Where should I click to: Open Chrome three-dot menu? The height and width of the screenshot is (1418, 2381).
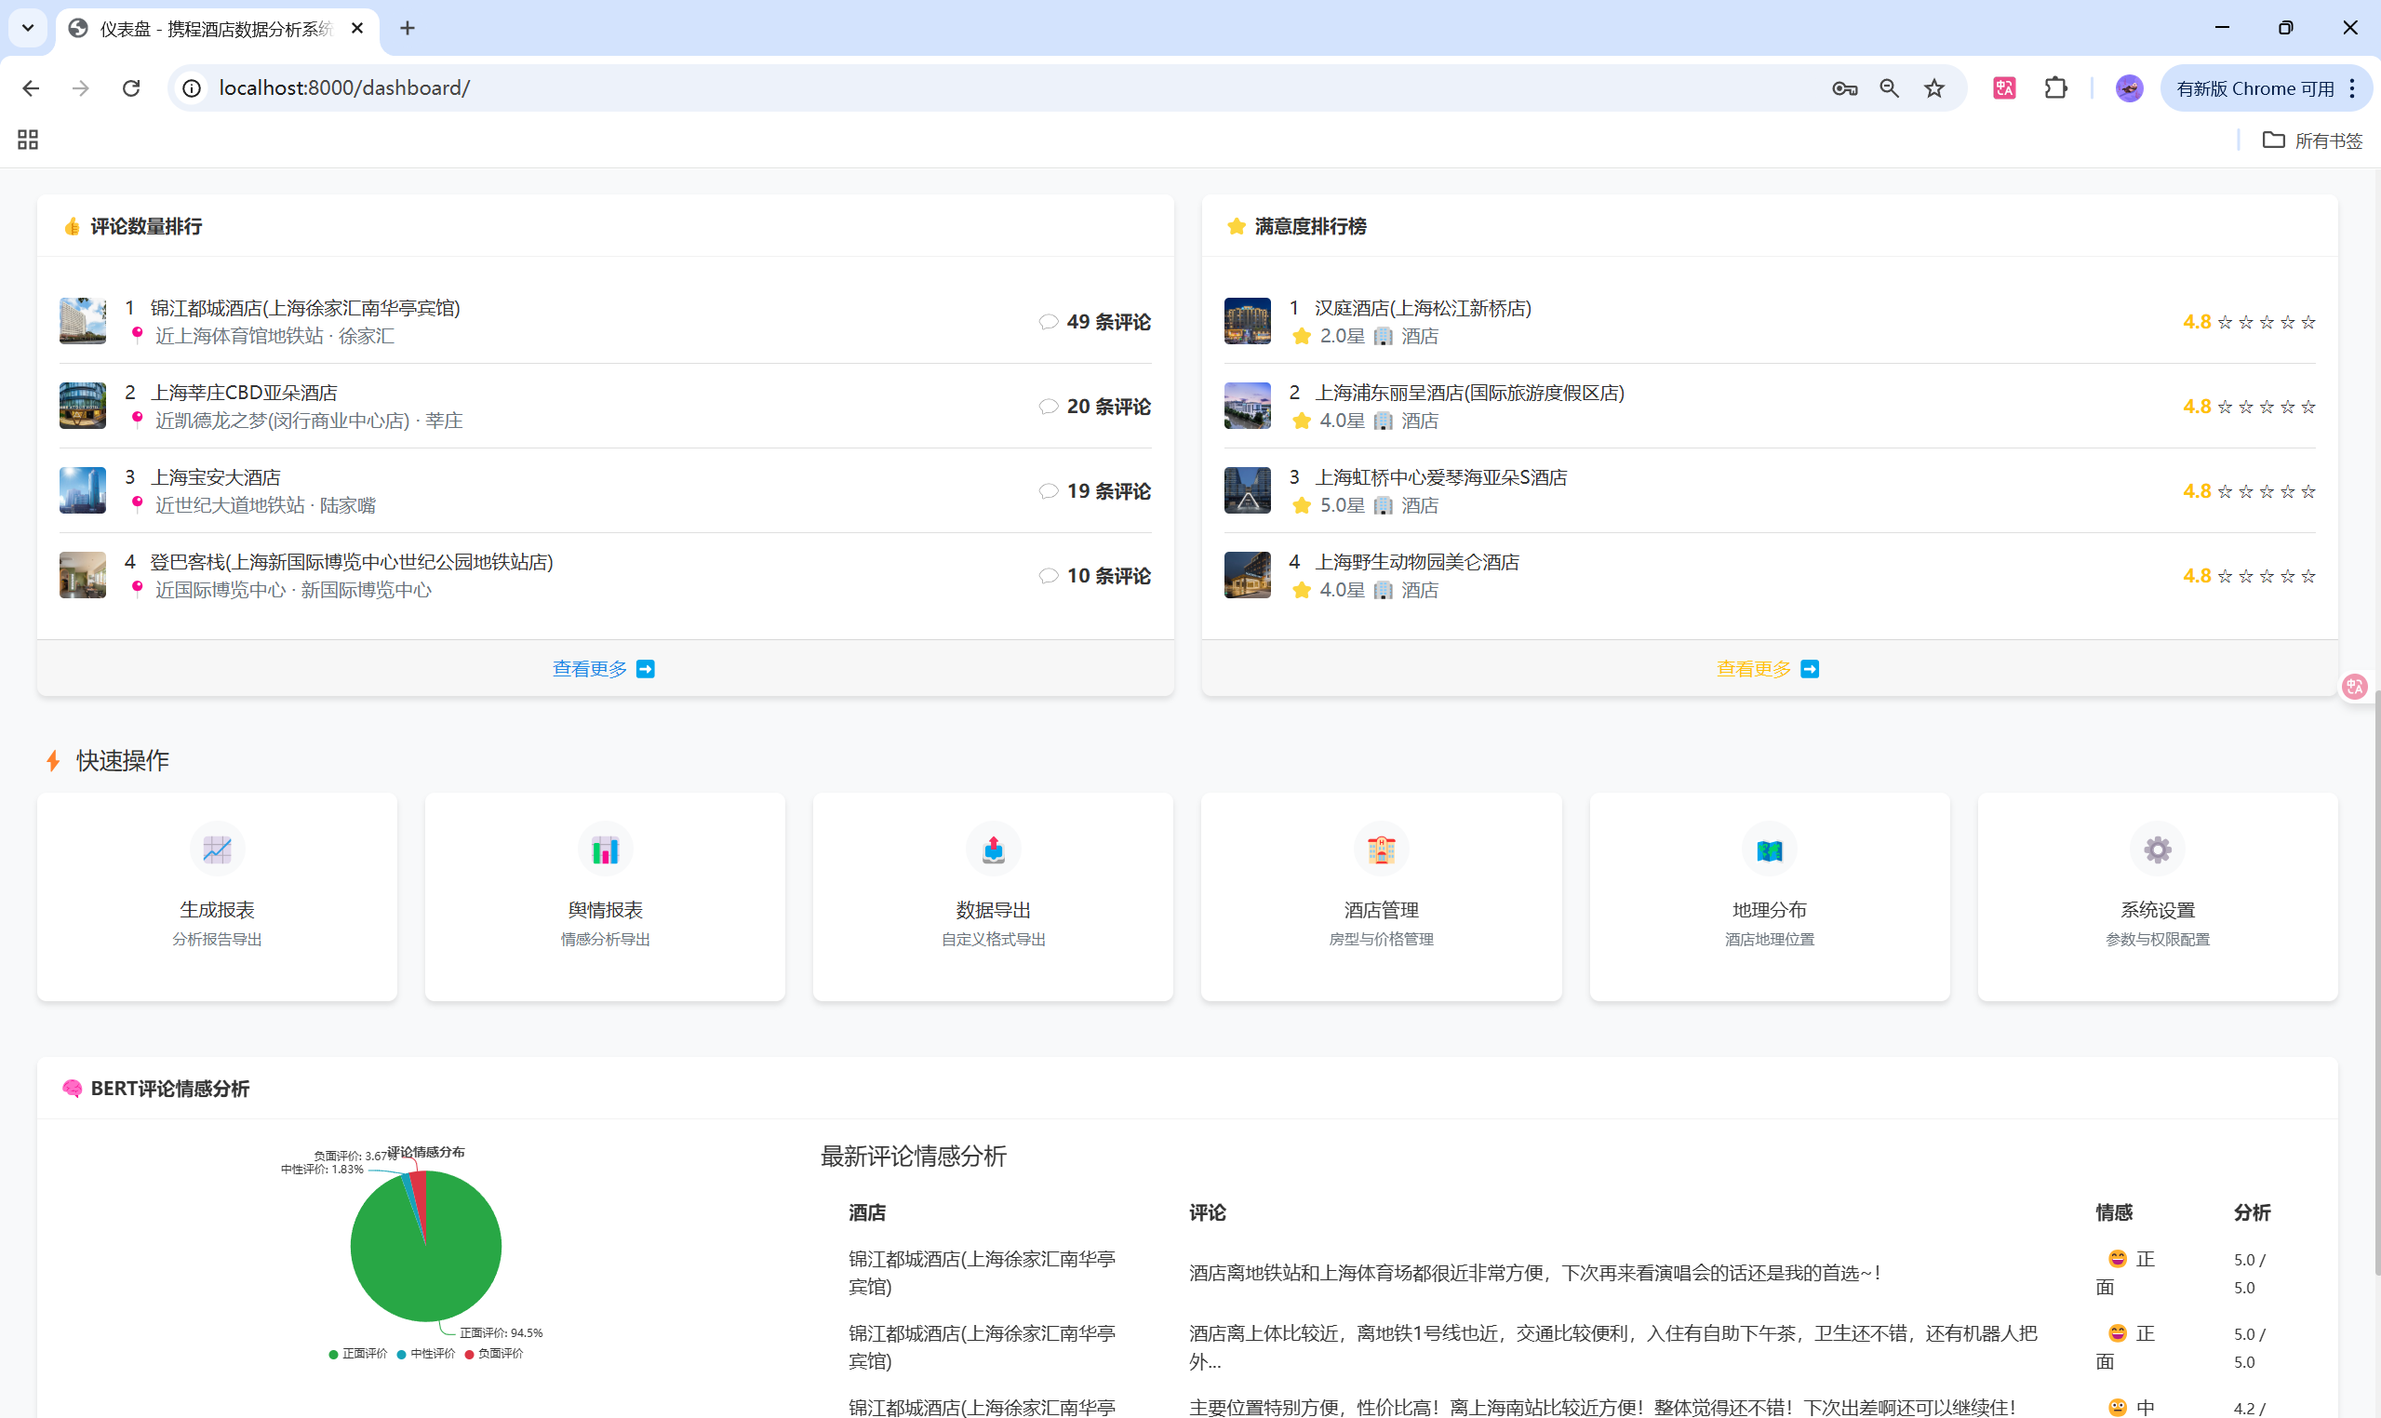(2352, 87)
